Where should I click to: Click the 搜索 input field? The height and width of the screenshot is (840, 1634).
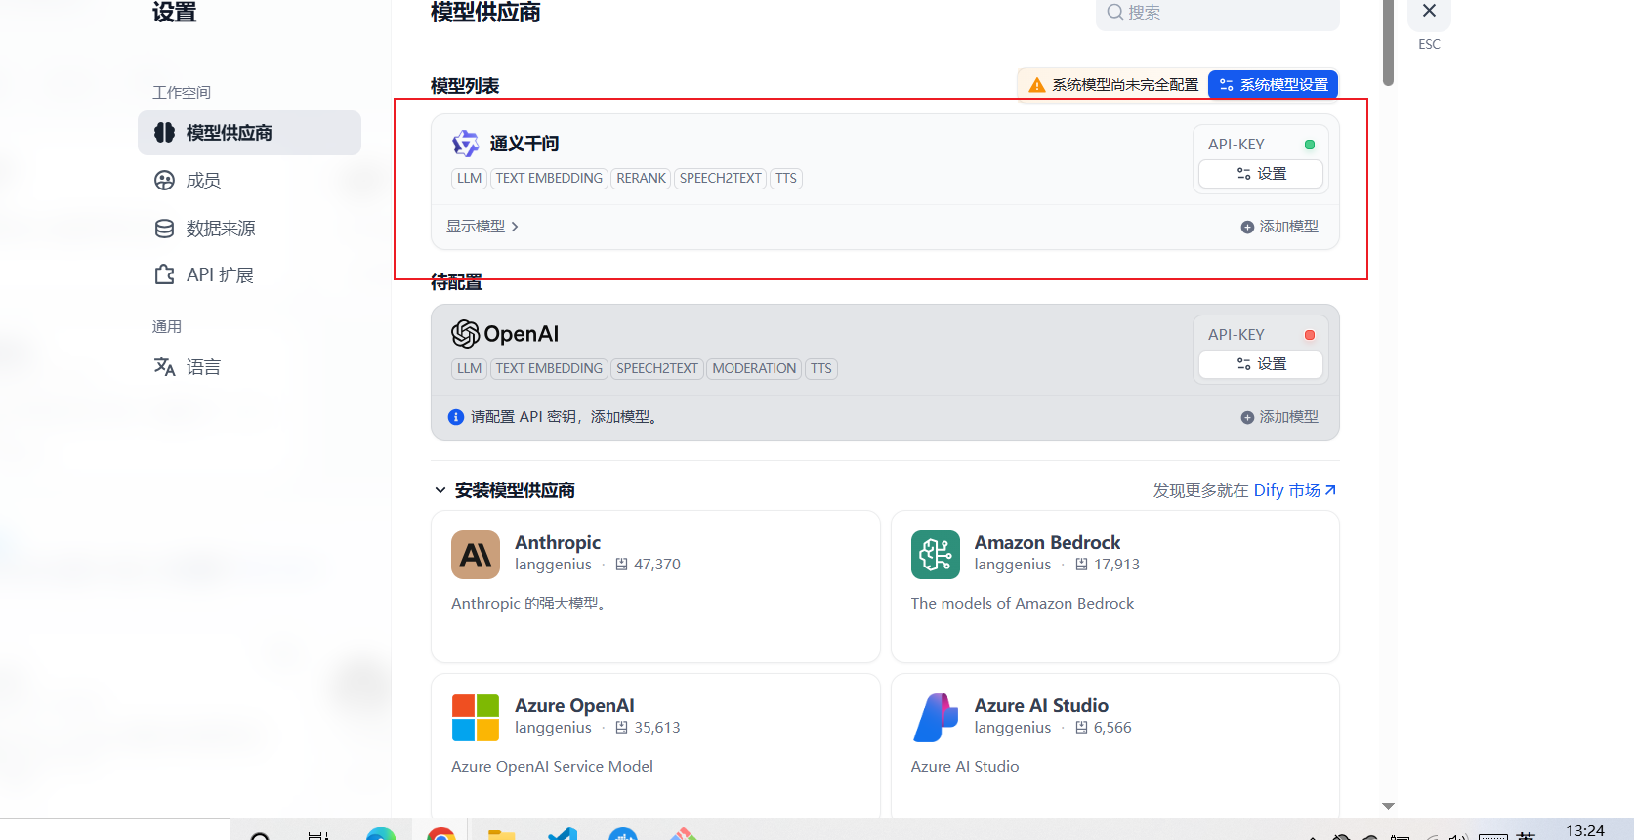point(1217,13)
